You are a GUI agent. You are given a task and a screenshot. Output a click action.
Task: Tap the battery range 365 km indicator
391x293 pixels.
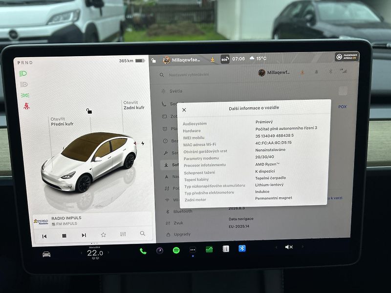[x=131, y=61]
